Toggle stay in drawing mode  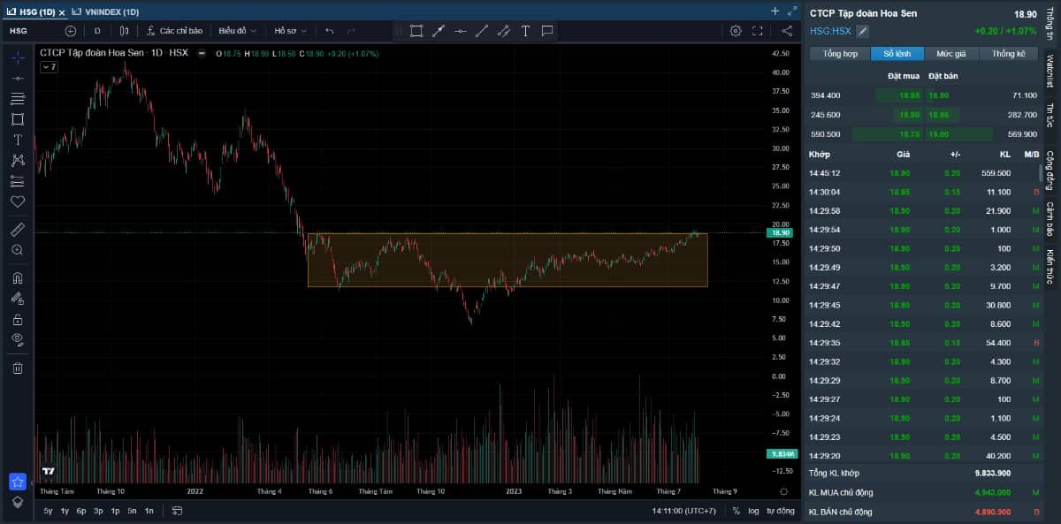coord(18,299)
